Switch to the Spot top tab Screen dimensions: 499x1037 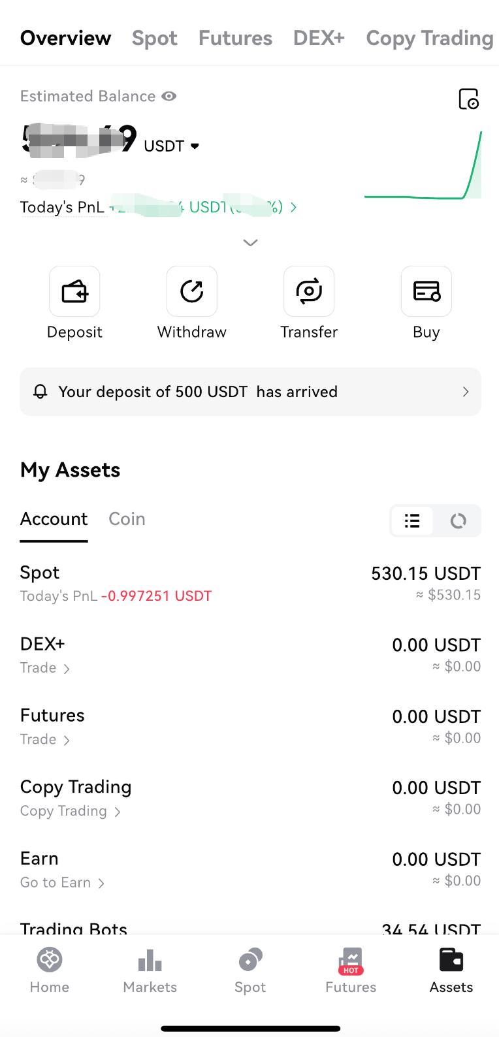(154, 39)
